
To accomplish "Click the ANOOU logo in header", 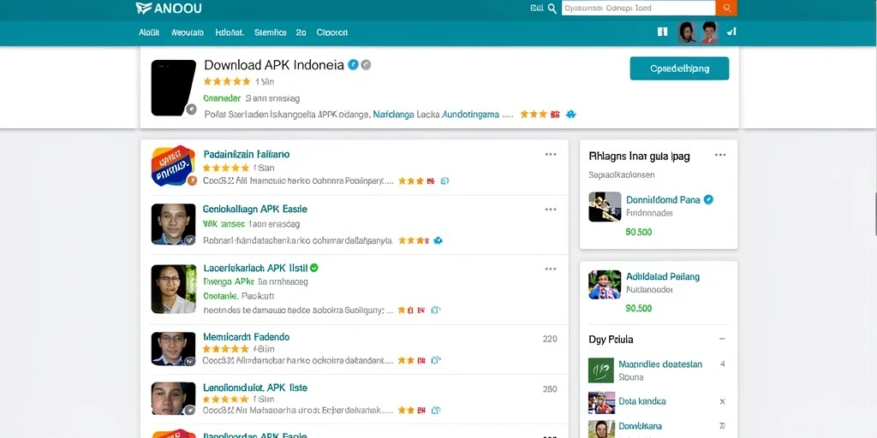I will point(169,9).
